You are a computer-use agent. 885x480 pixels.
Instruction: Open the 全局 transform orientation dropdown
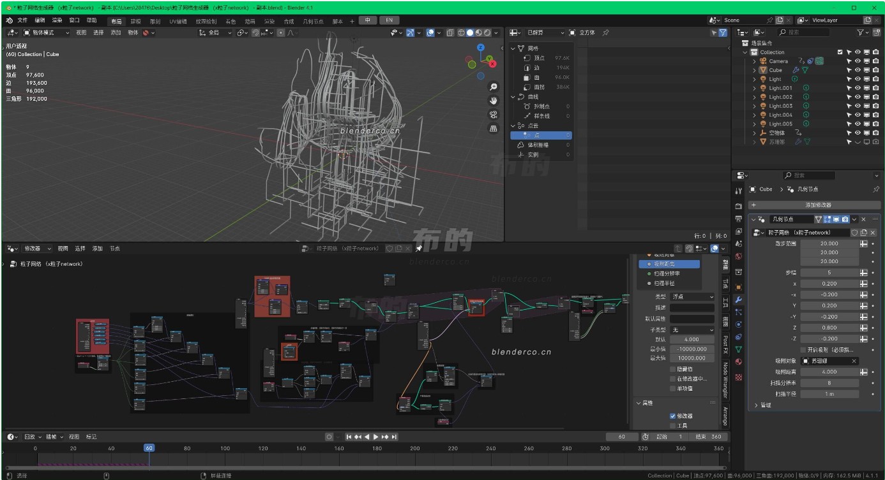click(216, 33)
